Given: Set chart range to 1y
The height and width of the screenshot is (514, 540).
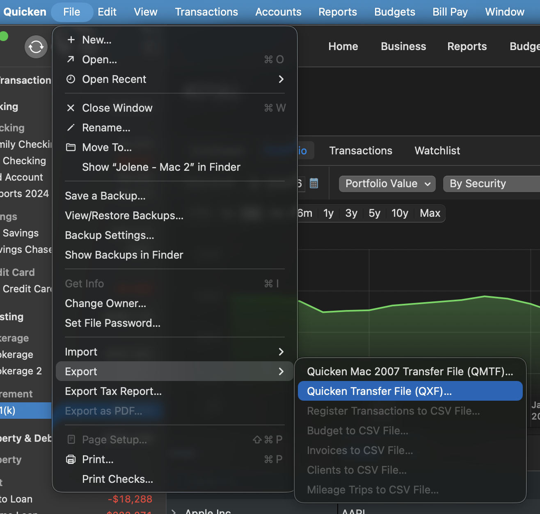Looking at the screenshot, I should point(328,213).
